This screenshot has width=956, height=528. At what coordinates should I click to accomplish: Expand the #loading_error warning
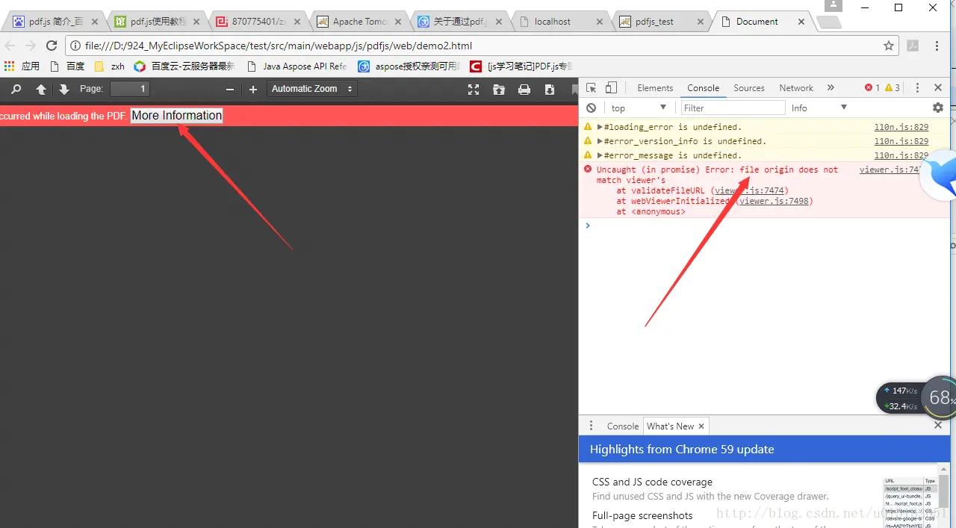(600, 127)
